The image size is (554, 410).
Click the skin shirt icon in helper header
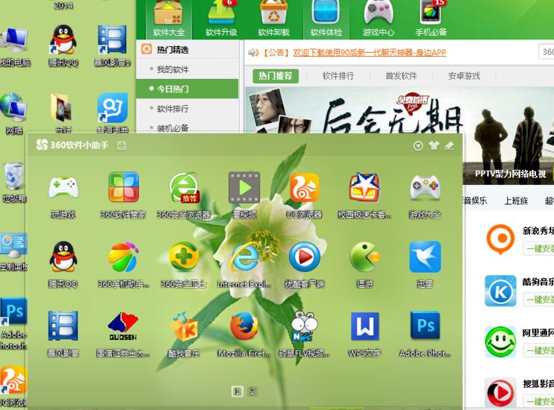[x=434, y=145]
